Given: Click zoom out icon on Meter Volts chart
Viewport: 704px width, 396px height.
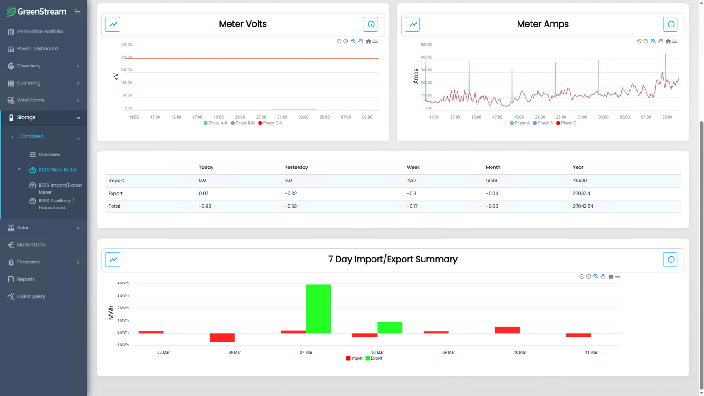Looking at the screenshot, I should 346,41.
